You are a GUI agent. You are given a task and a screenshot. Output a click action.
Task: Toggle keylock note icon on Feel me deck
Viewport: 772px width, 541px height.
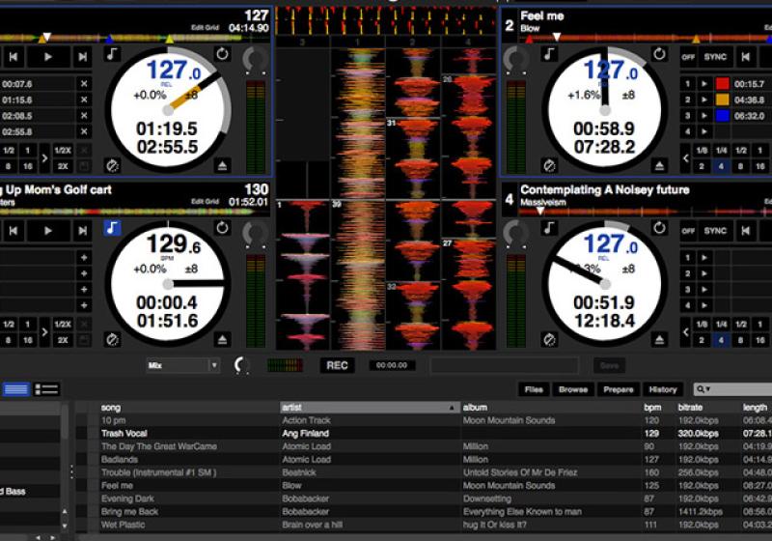pyautogui.click(x=550, y=55)
